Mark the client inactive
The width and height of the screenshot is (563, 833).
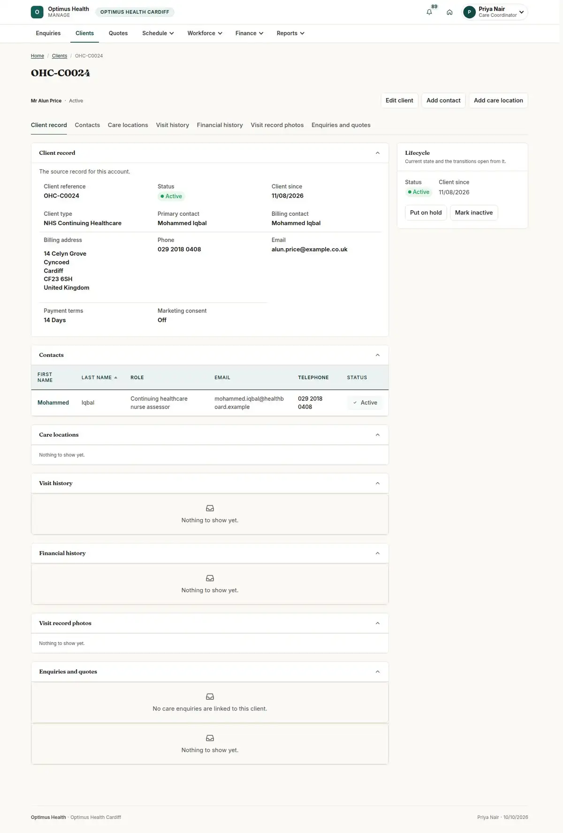click(x=474, y=212)
